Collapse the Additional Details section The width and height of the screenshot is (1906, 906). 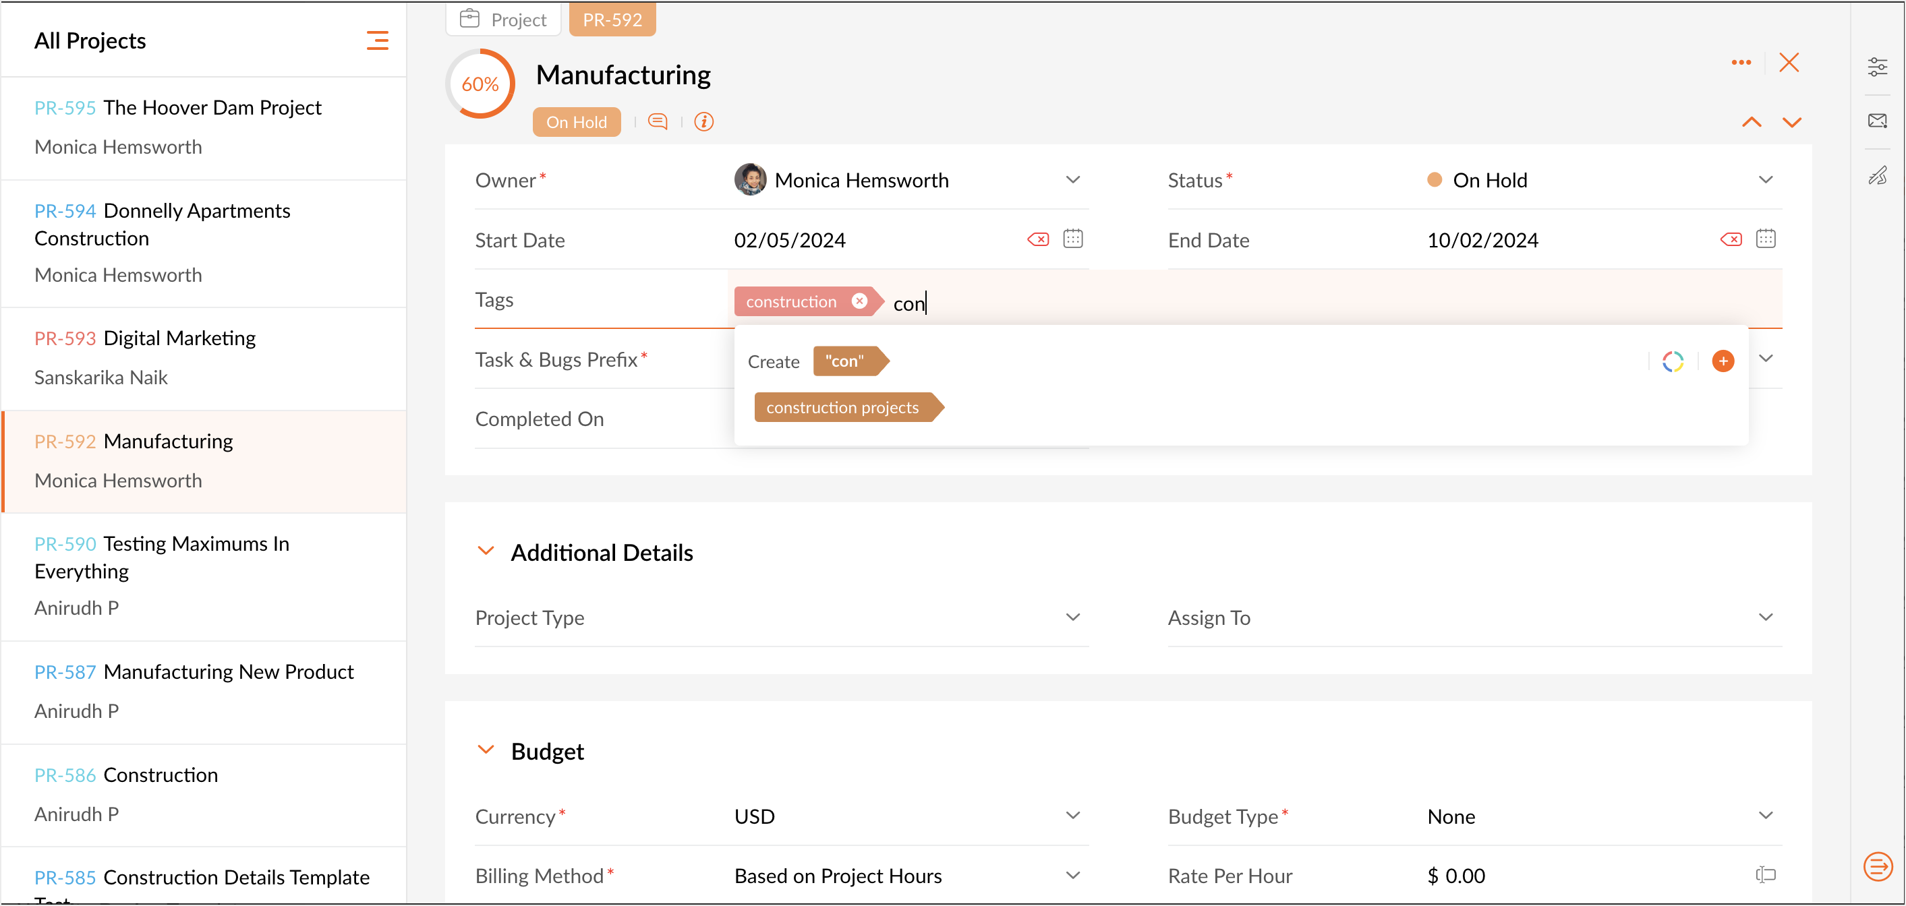486,551
